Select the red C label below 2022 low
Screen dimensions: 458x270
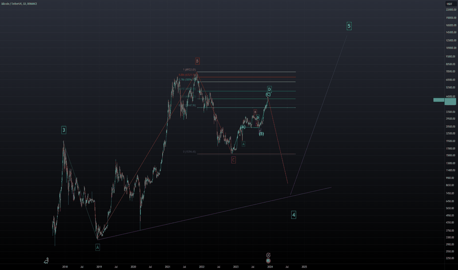click(233, 160)
